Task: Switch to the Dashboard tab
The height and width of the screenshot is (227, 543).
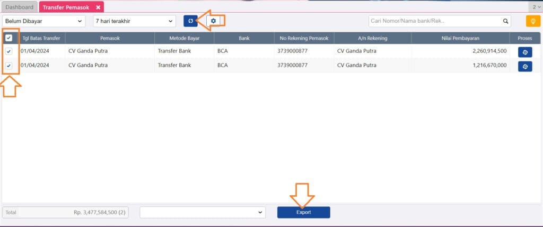Action: click(19, 7)
